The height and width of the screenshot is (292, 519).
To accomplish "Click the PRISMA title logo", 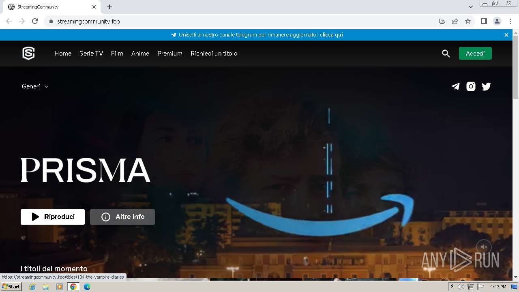I will (x=86, y=170).
